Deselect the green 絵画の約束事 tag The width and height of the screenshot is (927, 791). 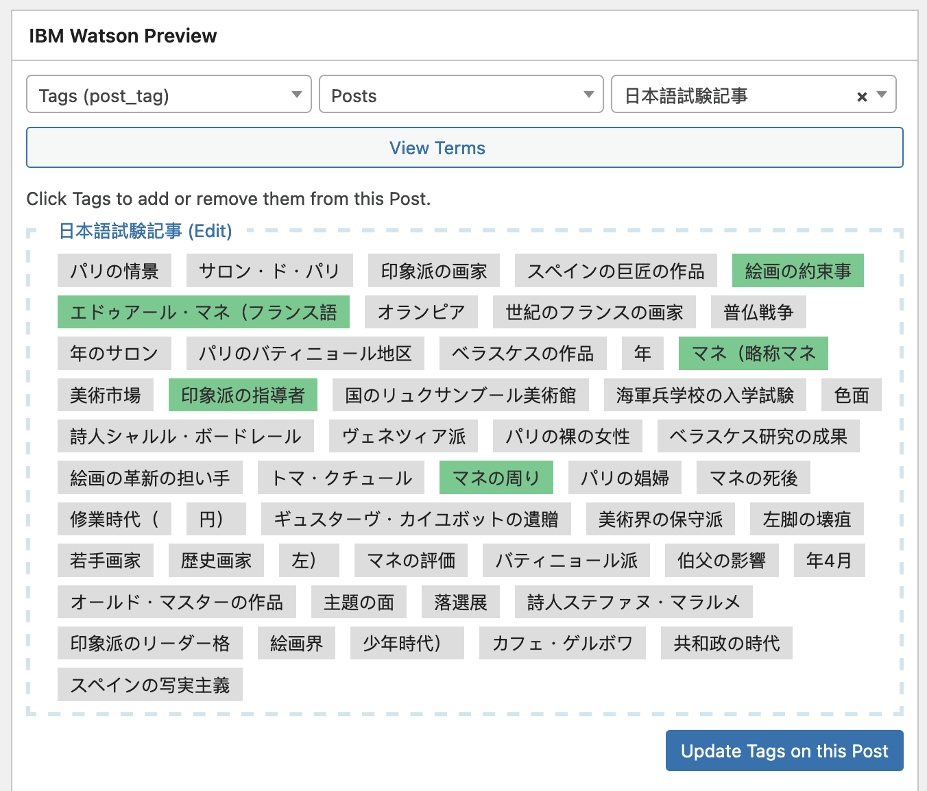tap(797, 271)
